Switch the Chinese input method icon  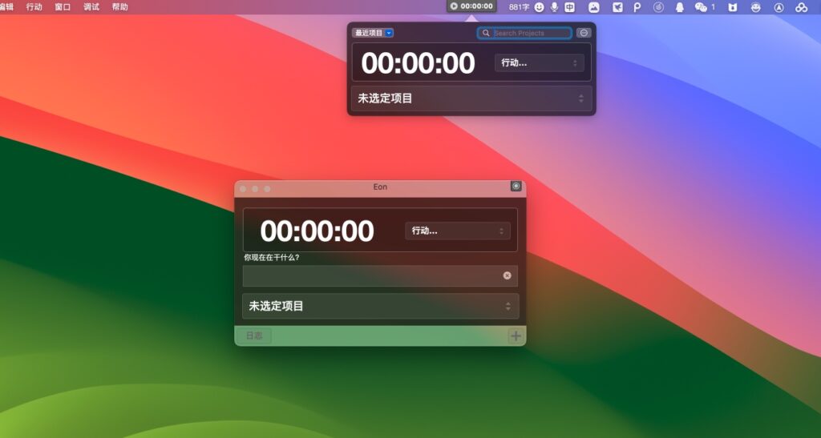click(x=570, y=6)
